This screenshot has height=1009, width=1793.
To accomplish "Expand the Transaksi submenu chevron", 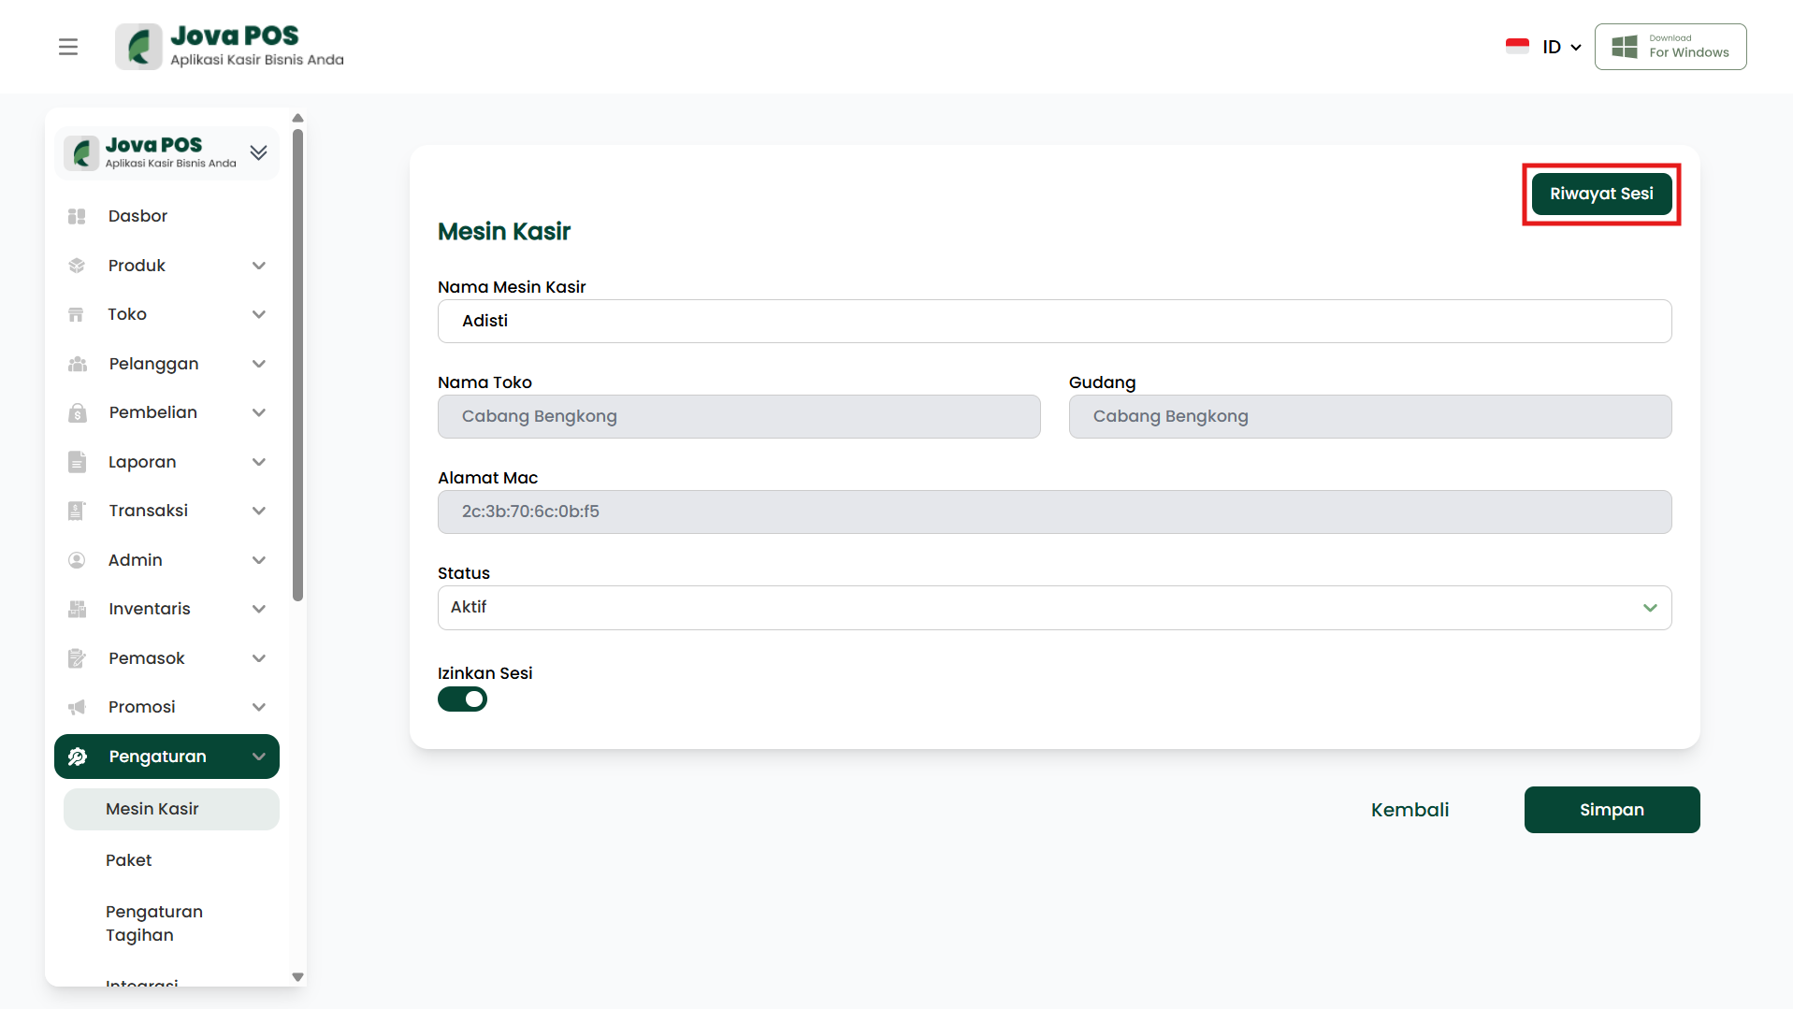I will tap(259, 511).
